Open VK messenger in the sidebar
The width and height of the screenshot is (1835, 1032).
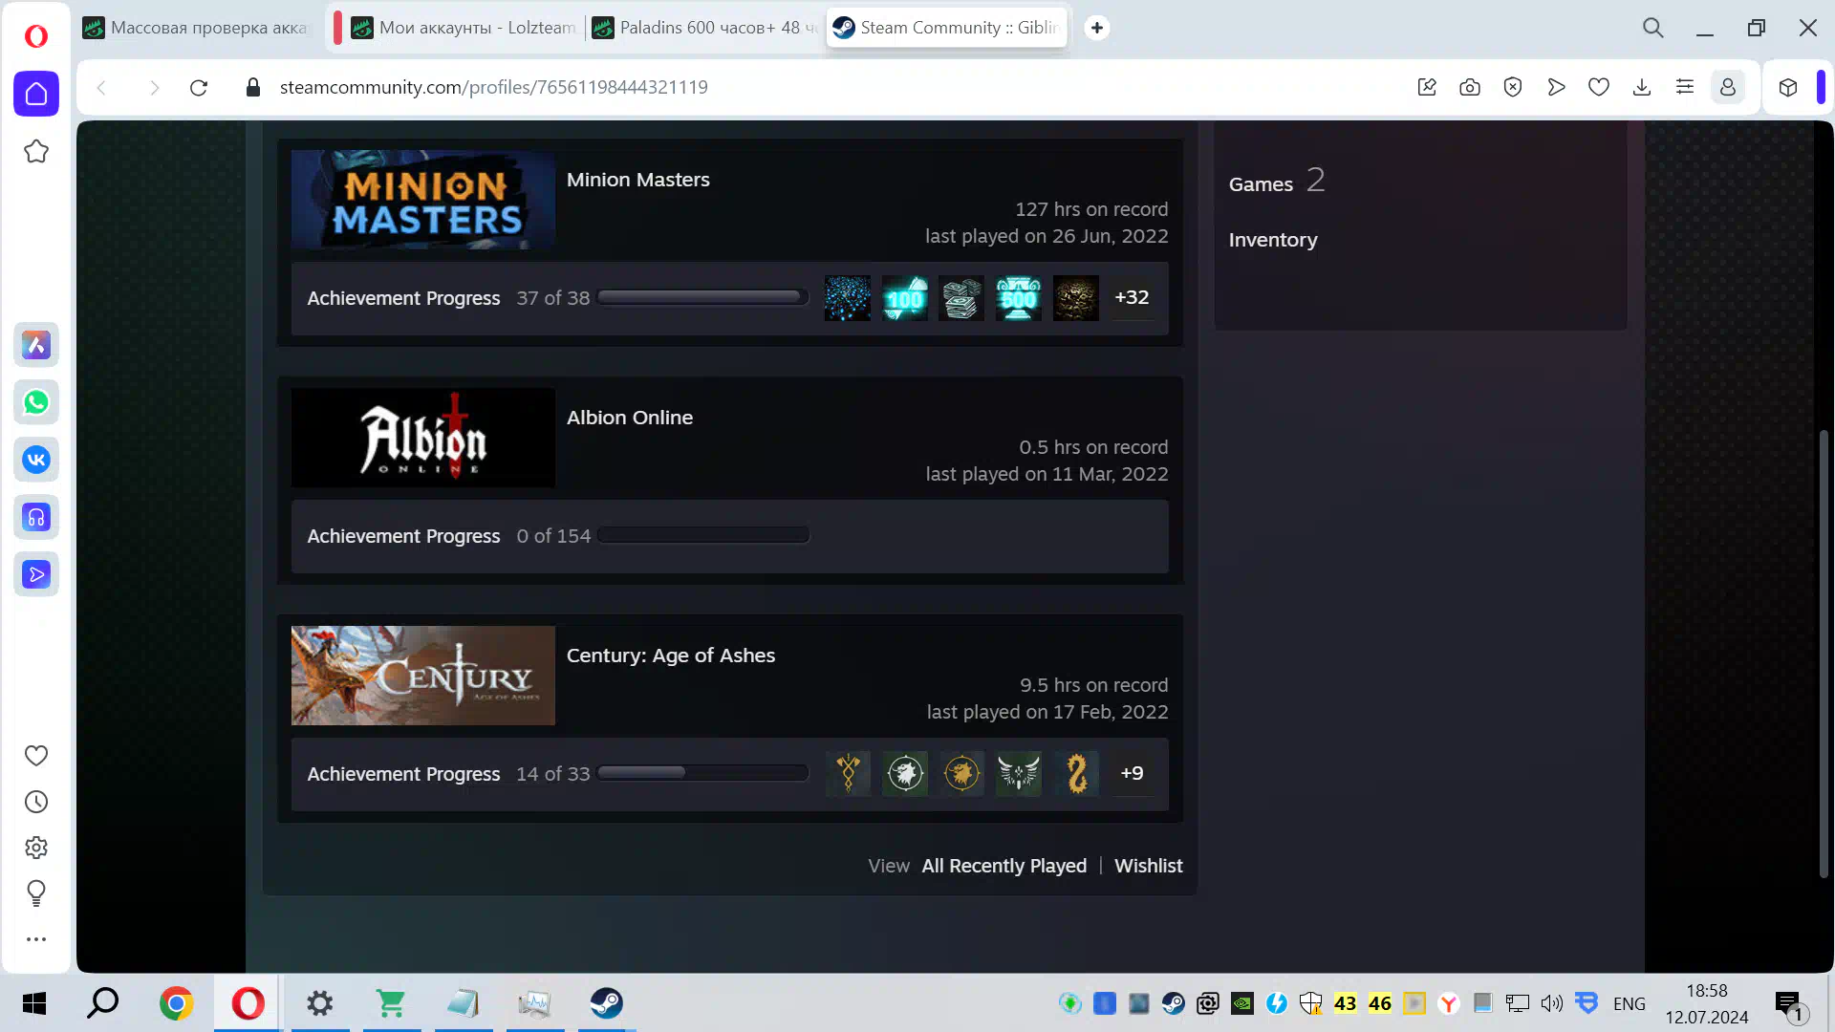(x=36, y=460)
